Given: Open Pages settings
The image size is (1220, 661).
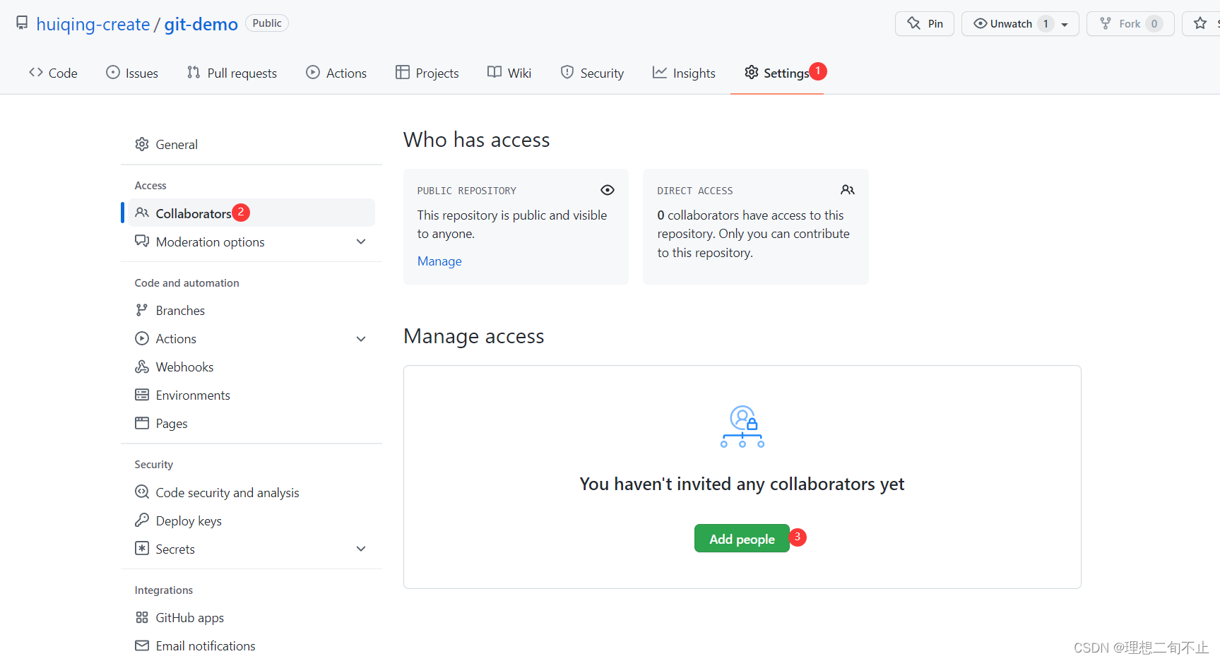Looking at the screenshot, I should (x=251, y=423).
